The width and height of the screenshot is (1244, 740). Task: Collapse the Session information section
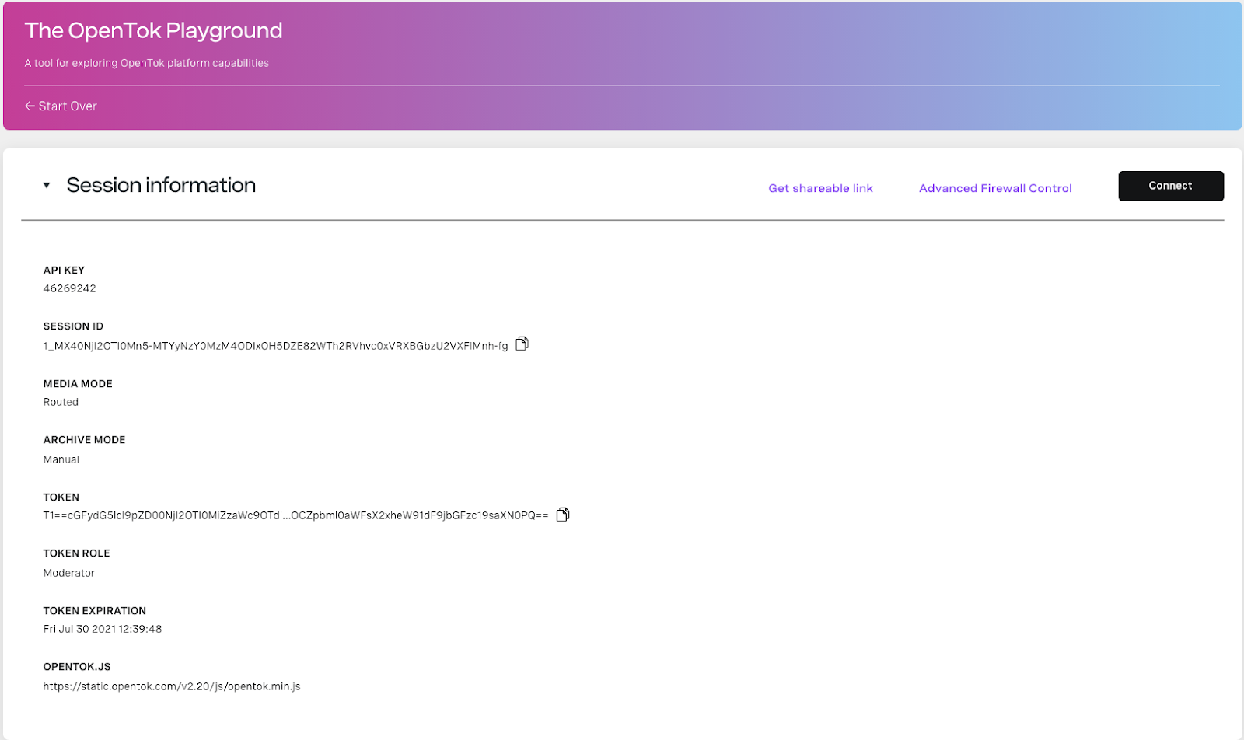(x=47, y=186)
